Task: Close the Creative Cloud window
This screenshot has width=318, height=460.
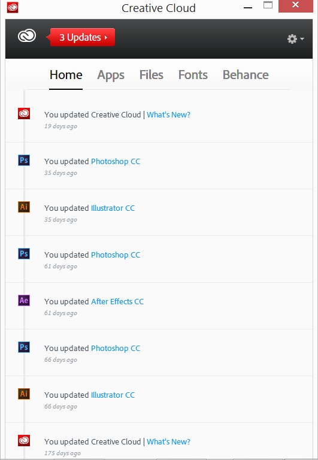Action: [295, 6]
